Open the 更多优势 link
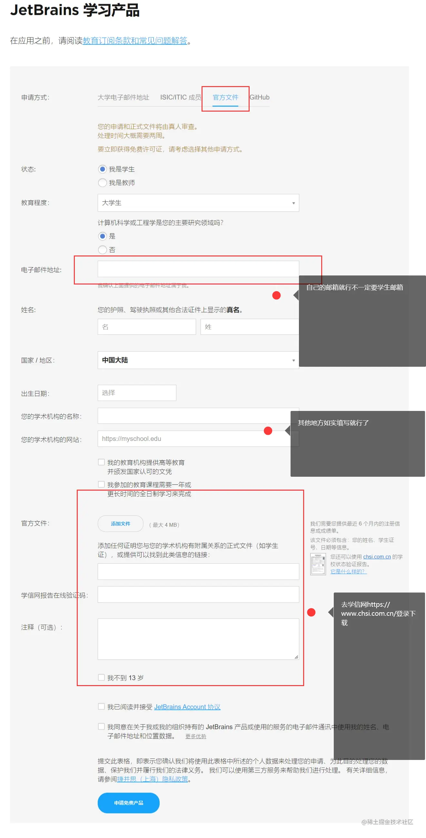426x838 pixels. [195, 736]
